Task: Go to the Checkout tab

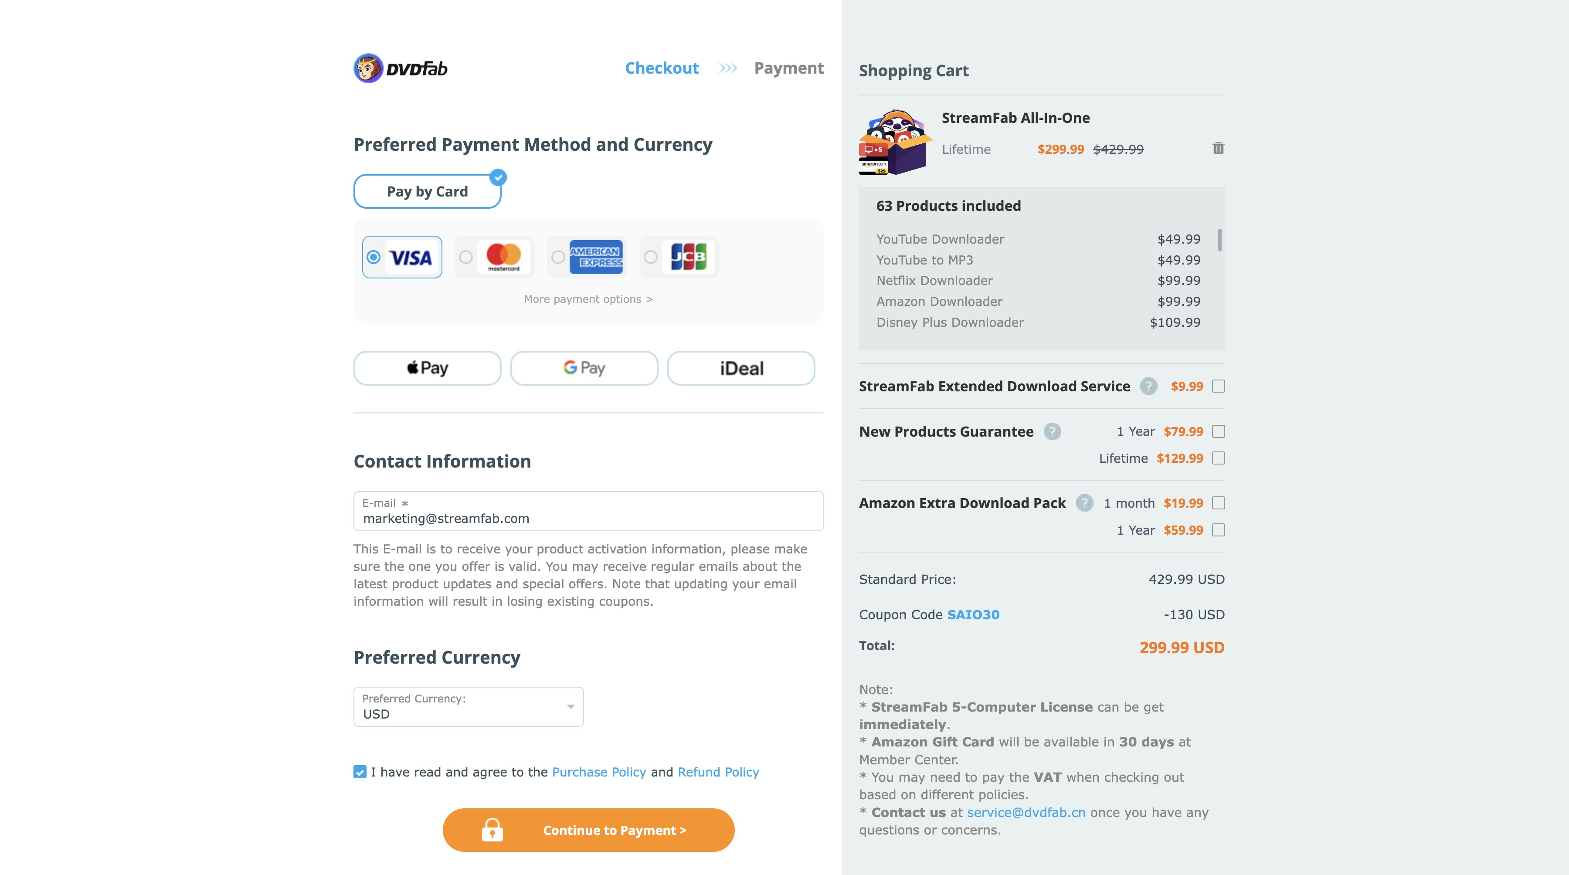Action: point(662,68)
